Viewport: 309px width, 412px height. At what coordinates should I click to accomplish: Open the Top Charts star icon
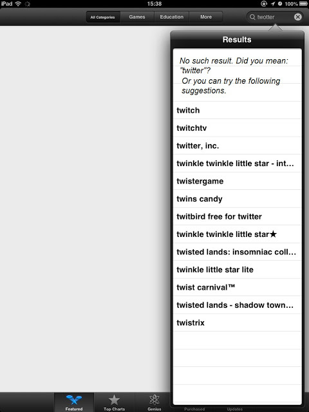click(x=114, y=400)
